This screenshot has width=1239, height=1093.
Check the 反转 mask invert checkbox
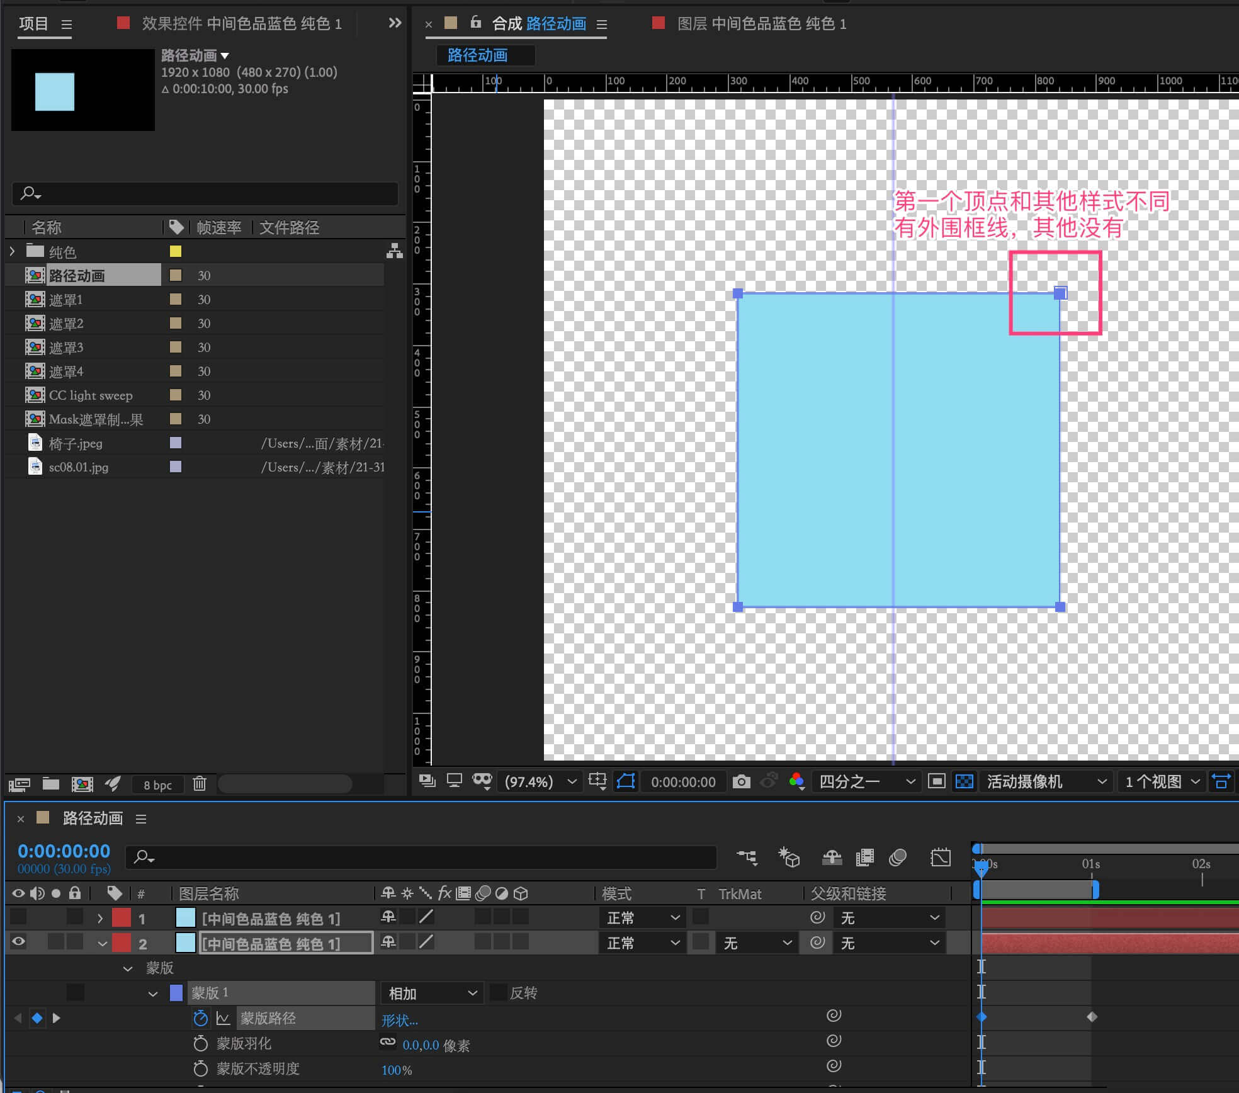(x=498, y=993)
